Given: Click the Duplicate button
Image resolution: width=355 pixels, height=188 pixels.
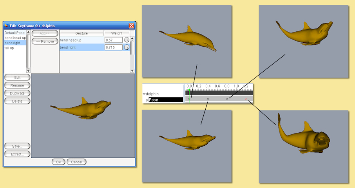Looking at the screenshot, I should tap(17, 93).
